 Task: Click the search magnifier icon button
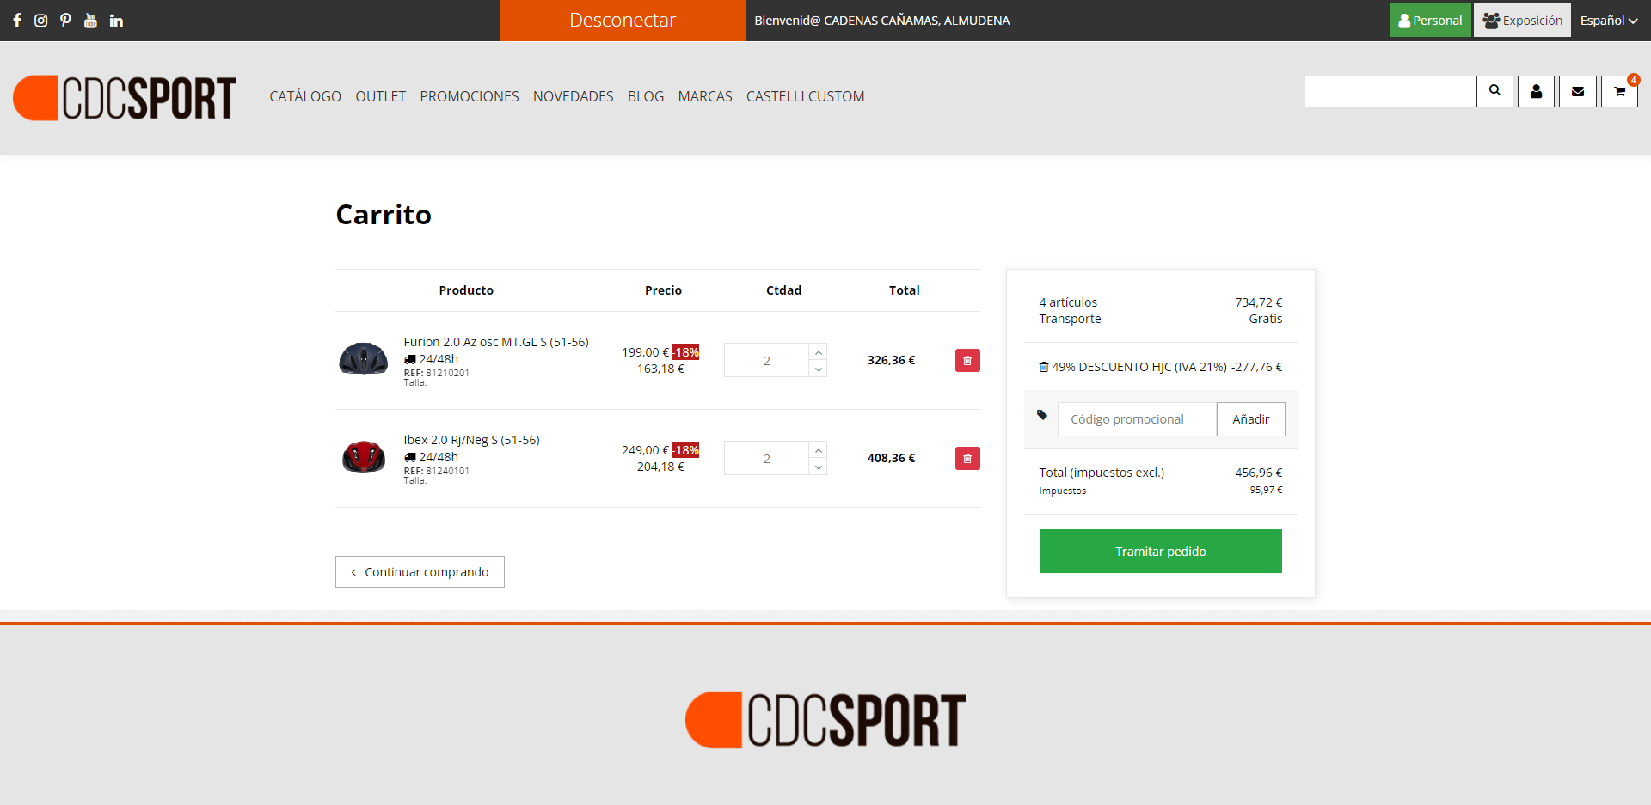(1494, 91)
